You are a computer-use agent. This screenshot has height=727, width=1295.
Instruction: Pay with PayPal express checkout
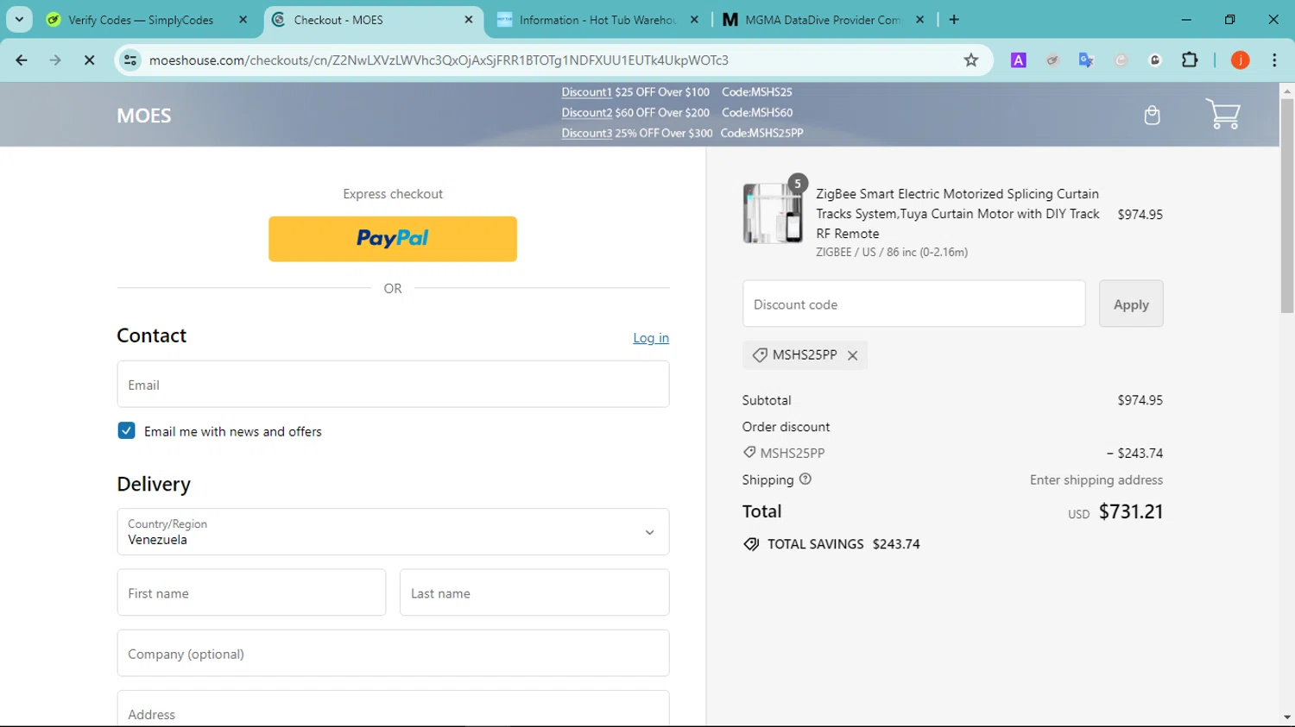coord(393,239)
